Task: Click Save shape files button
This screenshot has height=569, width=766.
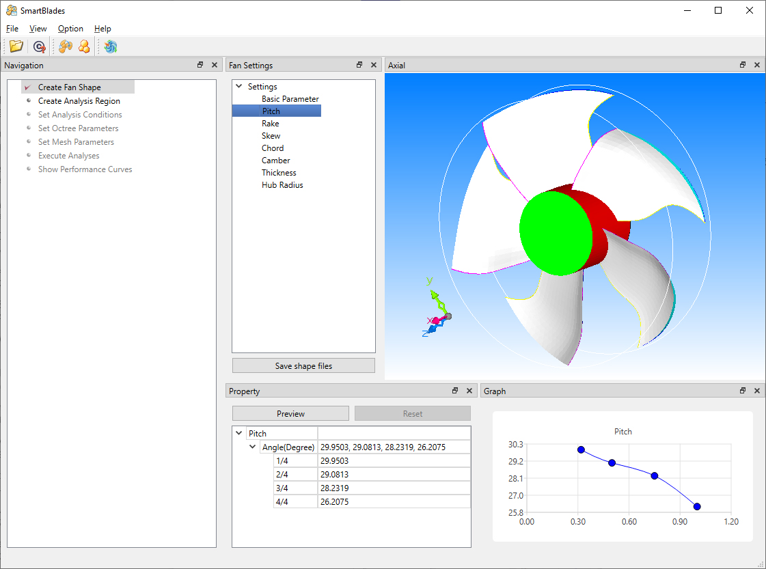Action: pos(303,365)
